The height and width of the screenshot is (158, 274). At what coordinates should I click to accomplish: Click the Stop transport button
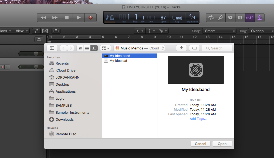click(x=67, y=18)
